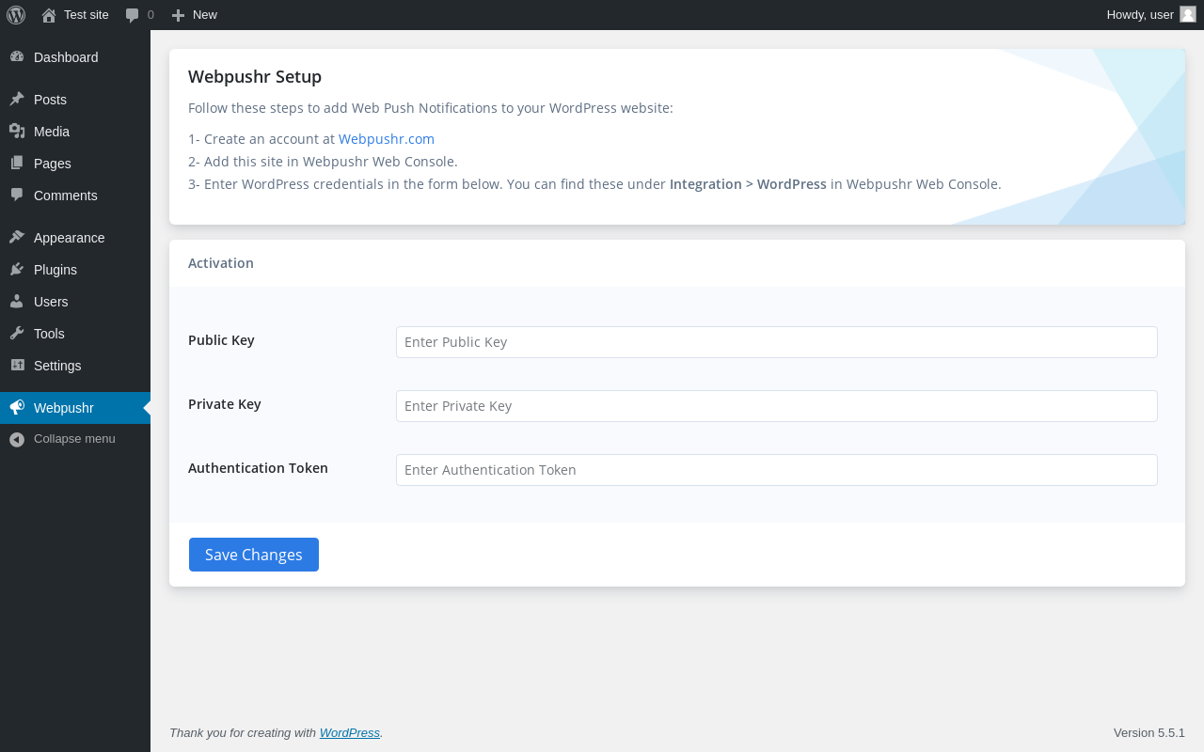The height and width of the screenshot is (752, 1204).
Task: Click the Media library icon
Action: [17, 131]
